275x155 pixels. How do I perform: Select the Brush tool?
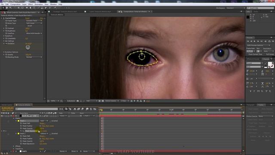39,8
